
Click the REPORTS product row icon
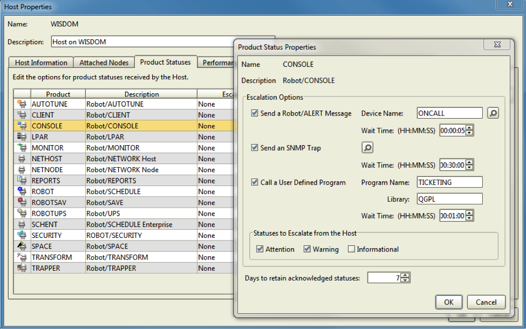pos(22,181)
